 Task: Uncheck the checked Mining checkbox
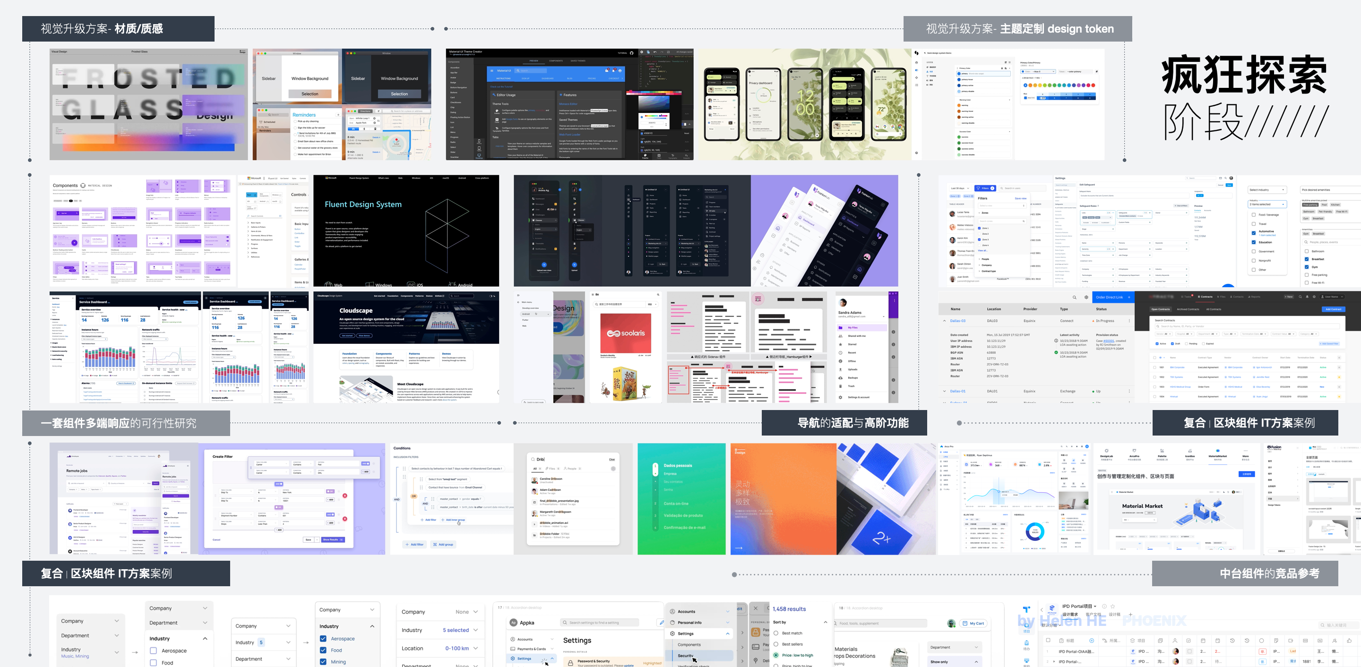point(323,662)
